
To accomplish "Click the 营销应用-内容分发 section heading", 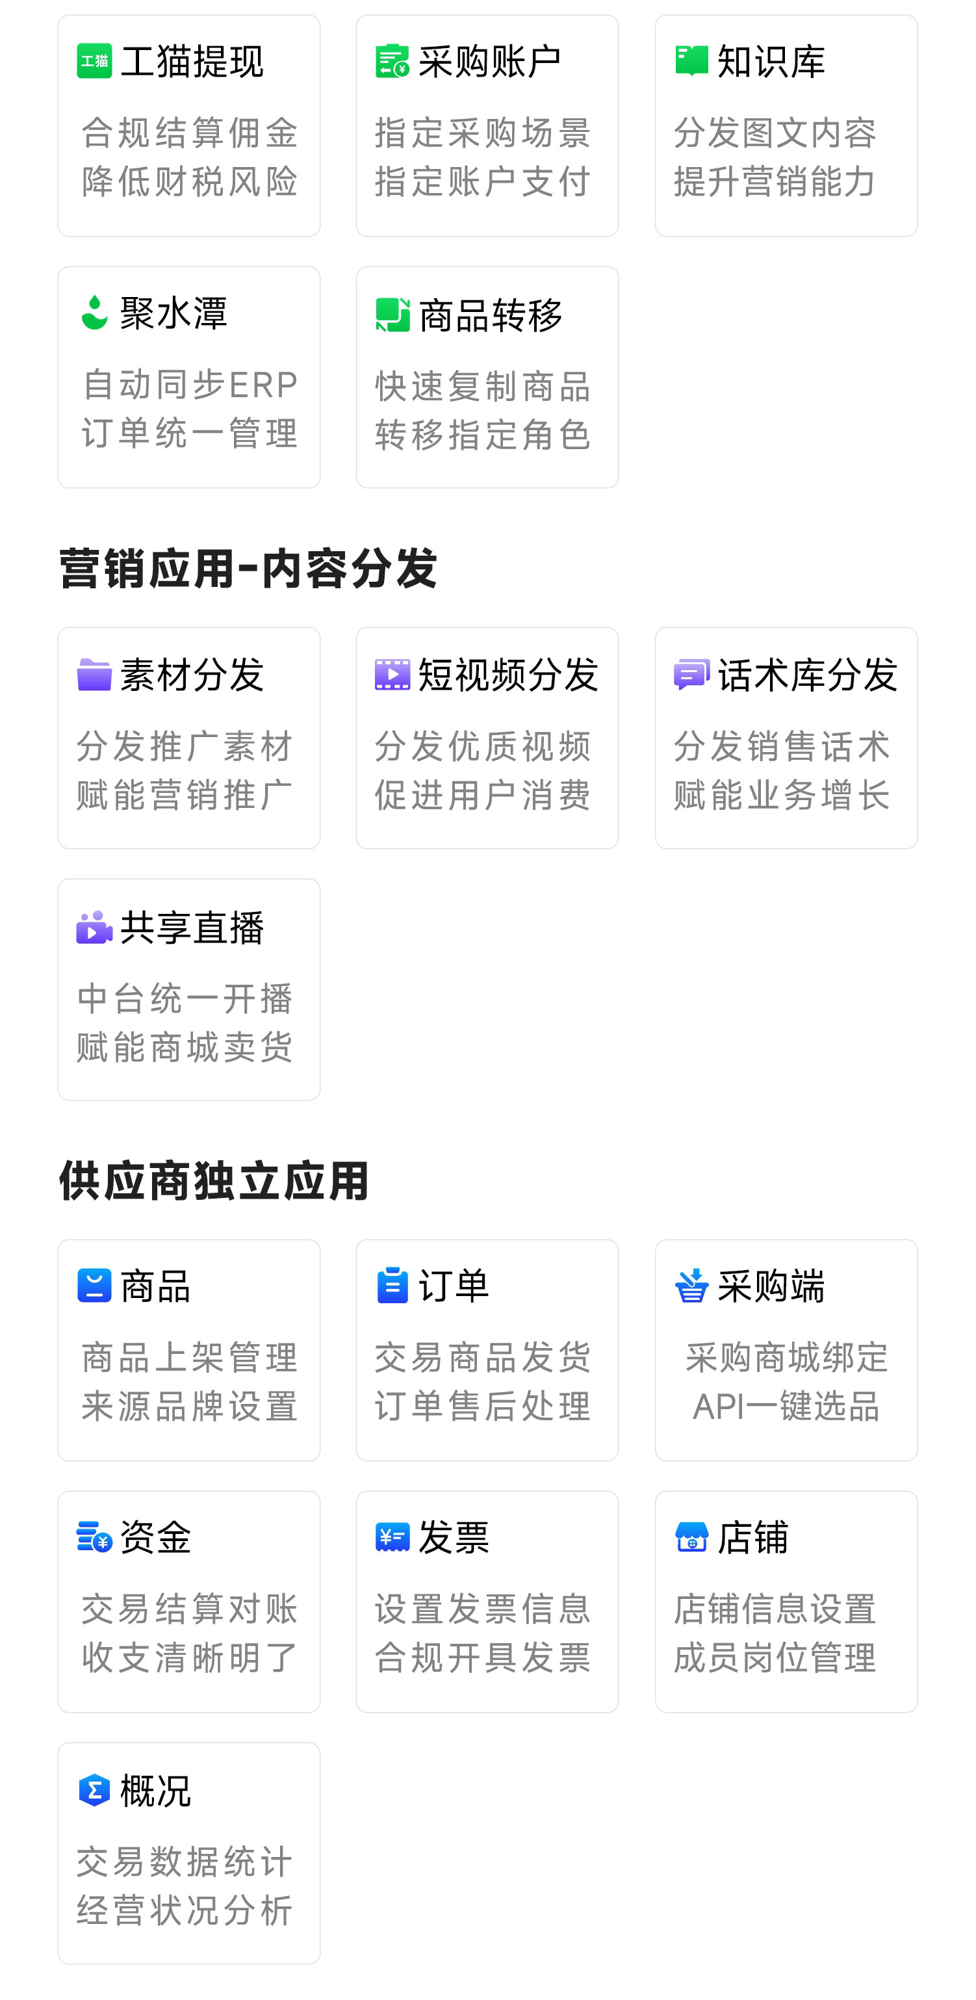I will tap(248, 568).
